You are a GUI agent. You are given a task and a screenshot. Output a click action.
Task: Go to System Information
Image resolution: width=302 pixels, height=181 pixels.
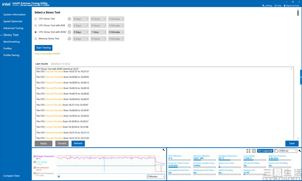(14, 14)
